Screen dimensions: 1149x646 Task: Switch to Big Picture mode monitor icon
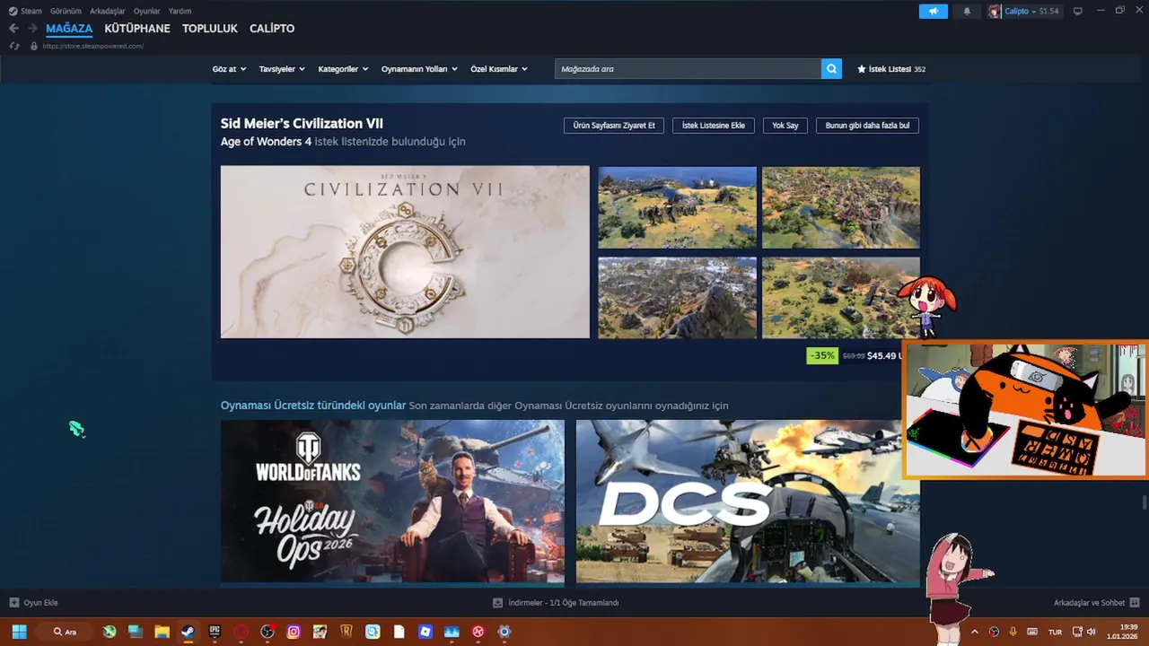click(1077, 11)
